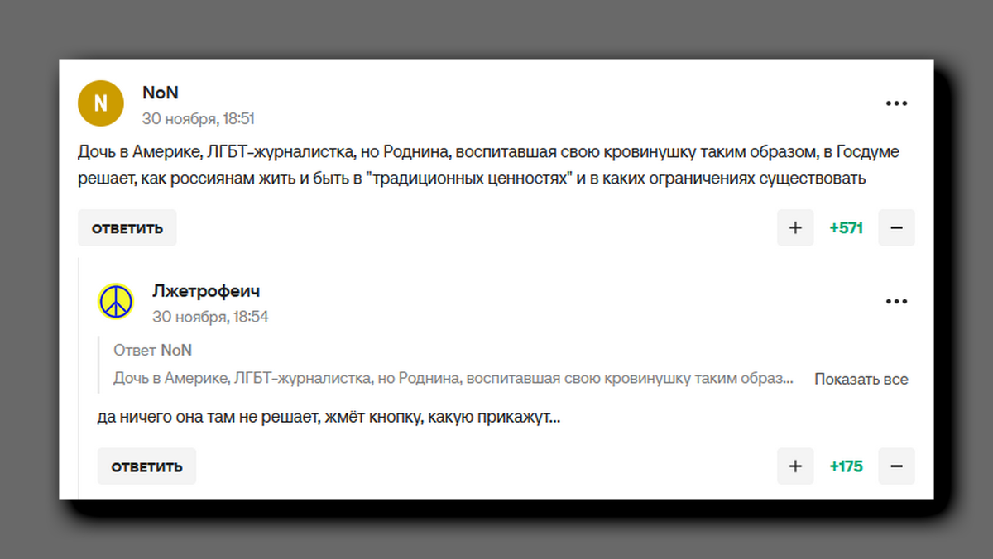Screen dimensions: 993x559
Task: Downvote Лжетрофеич's reply with minus
Action: [896, 466]
